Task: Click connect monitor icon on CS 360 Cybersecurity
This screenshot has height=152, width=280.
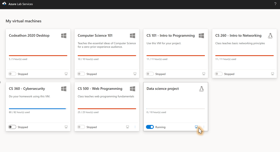Action: pos(66,127)
